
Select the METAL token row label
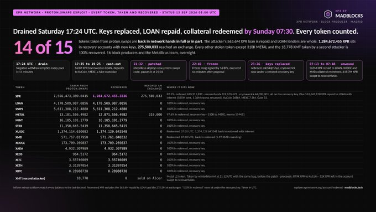point(20,115)
